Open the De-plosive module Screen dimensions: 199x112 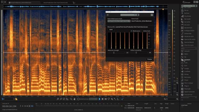[187, 16]
